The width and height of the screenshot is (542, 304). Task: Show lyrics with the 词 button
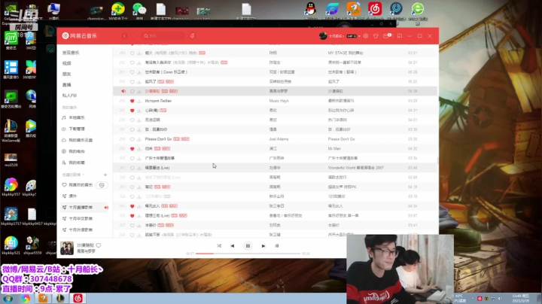coord(277,246)
